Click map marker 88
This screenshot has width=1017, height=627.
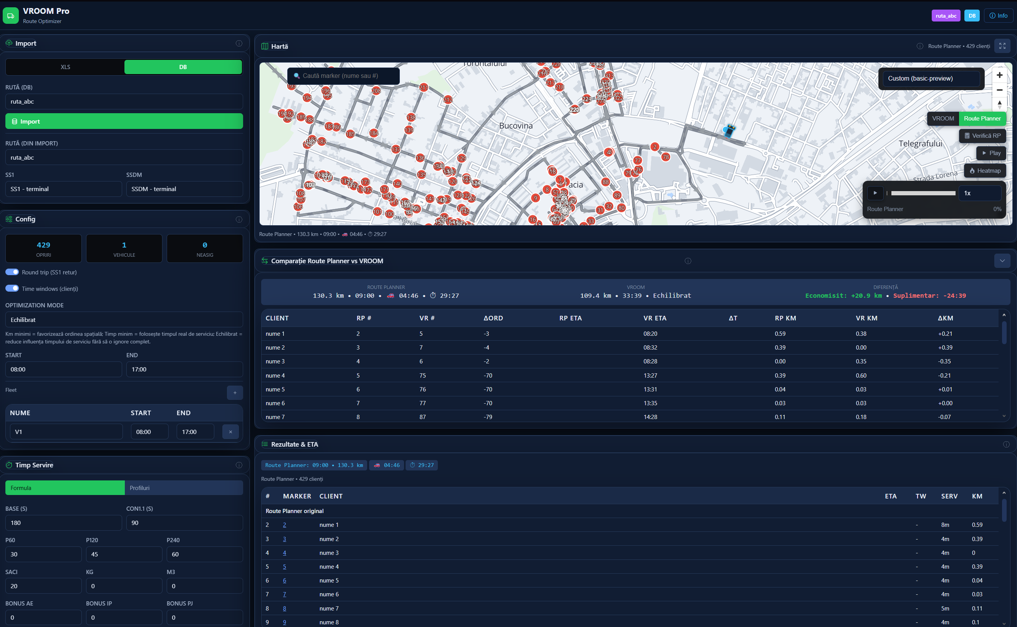(606, 182)
